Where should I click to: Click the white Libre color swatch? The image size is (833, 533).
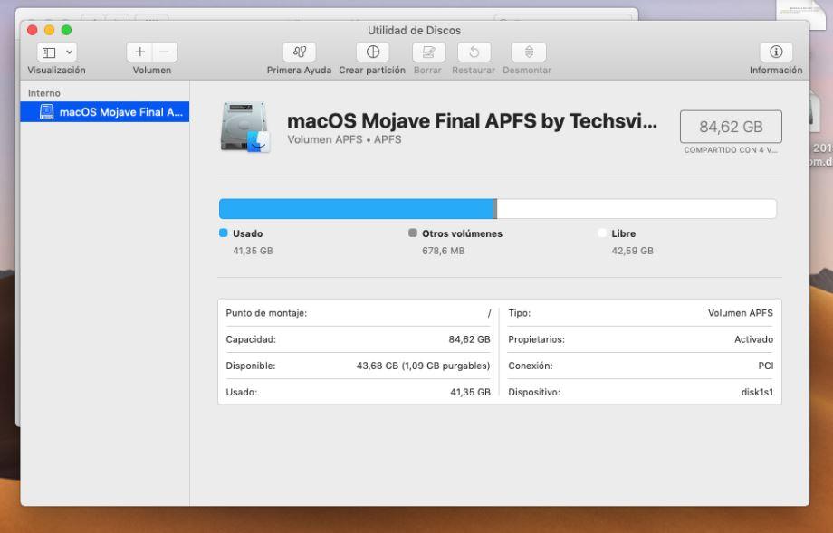(x=602, y=233)
